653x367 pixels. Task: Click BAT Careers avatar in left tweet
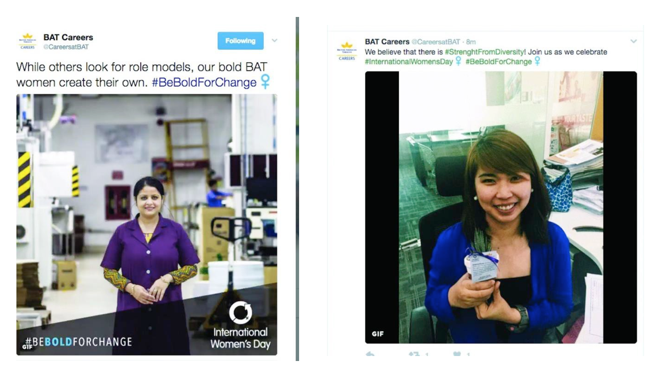[x=27, y=40]
